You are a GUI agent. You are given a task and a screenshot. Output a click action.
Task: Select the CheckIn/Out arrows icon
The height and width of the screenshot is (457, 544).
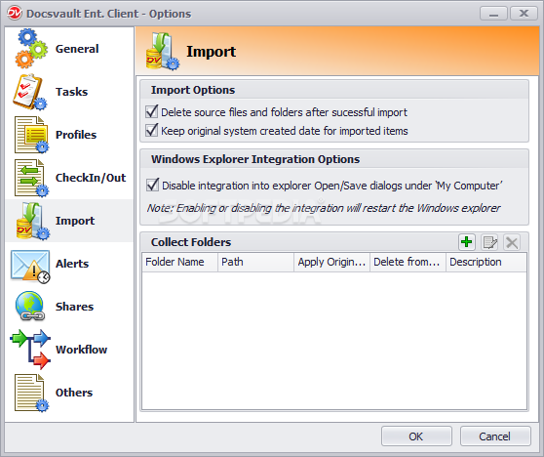point(31,178)
